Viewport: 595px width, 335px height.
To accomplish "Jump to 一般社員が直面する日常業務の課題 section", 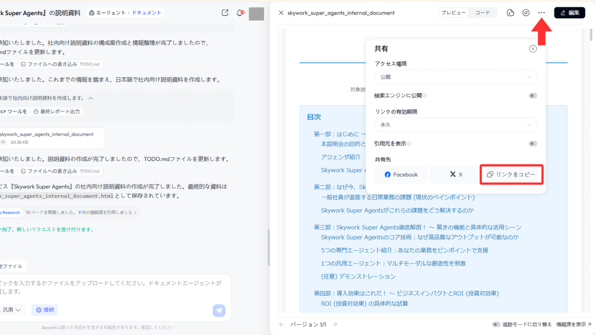I will point(398,197).
